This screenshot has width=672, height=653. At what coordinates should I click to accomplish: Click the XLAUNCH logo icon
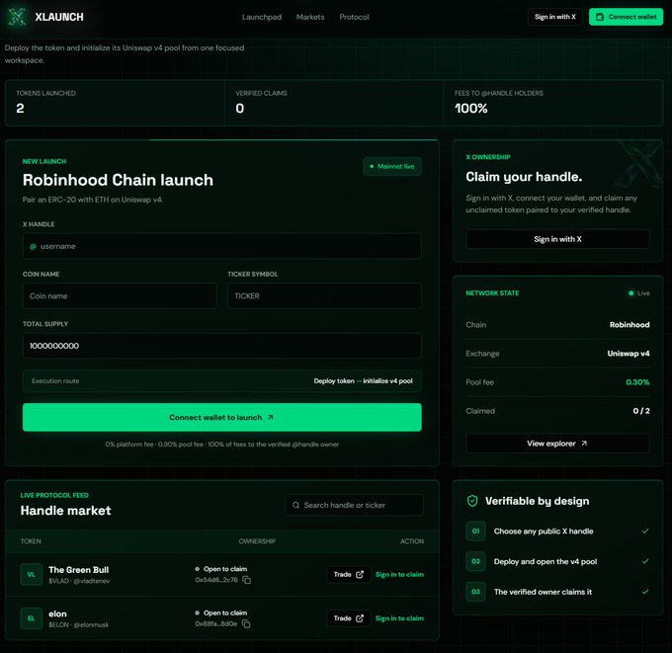point(17,17)
